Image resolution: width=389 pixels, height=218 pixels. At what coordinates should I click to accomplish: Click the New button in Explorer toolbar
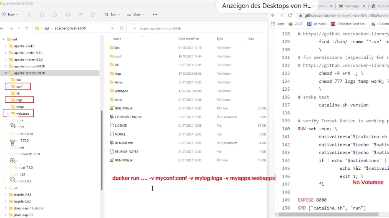point(10,14)
